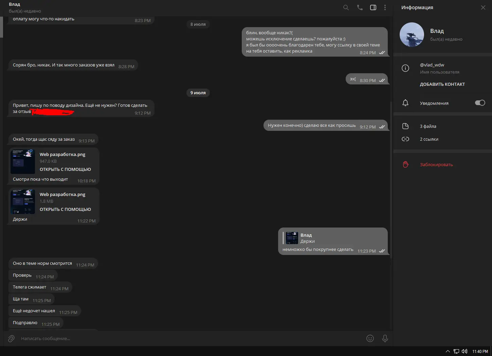
Task: Click ОТКРЫТЬ С ПОМОЩЬЮ for 1.8 MB file
Action: (x=65, y=210)
